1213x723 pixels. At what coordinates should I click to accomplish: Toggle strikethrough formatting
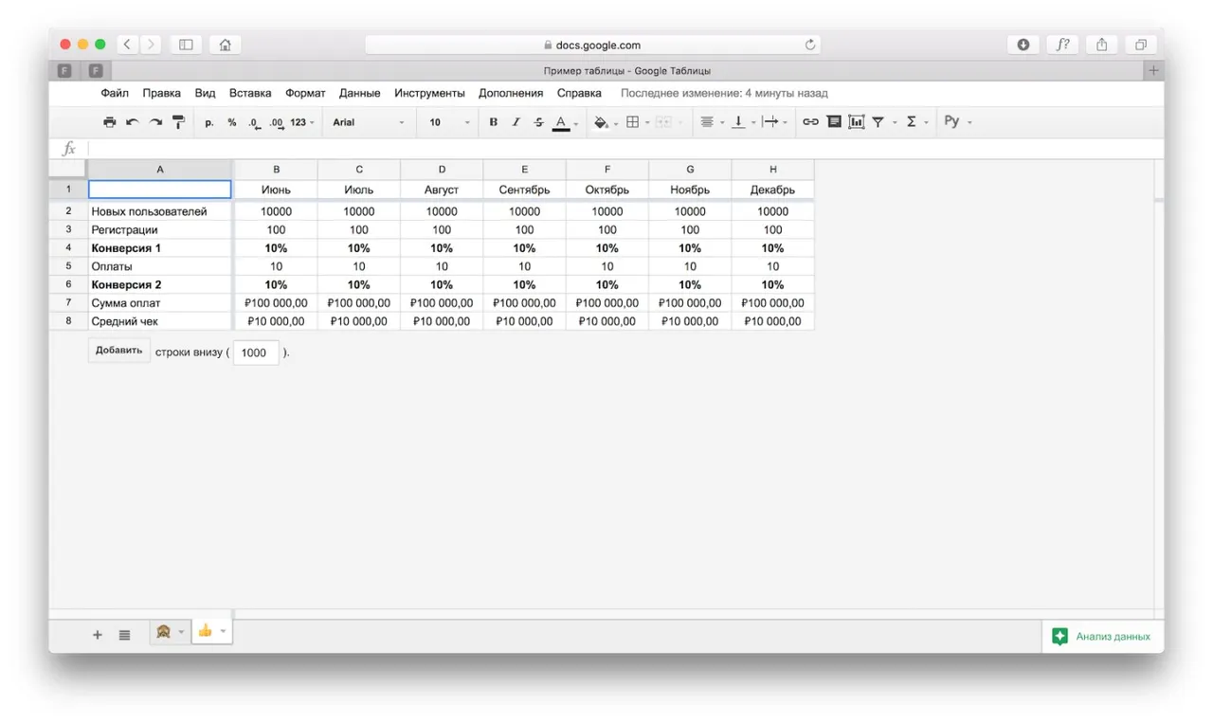pos(538,122)
